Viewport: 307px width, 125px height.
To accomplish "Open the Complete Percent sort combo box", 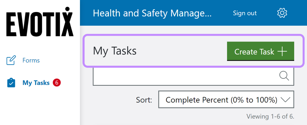I will tap(221, 100).
